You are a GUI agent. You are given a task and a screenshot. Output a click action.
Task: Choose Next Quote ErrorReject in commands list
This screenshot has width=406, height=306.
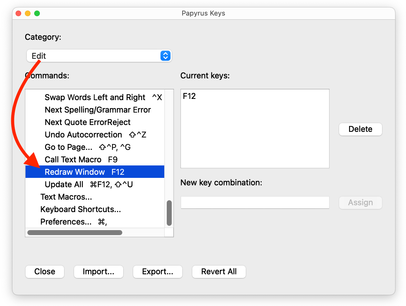pyautogui.click(x=95, y=122)
